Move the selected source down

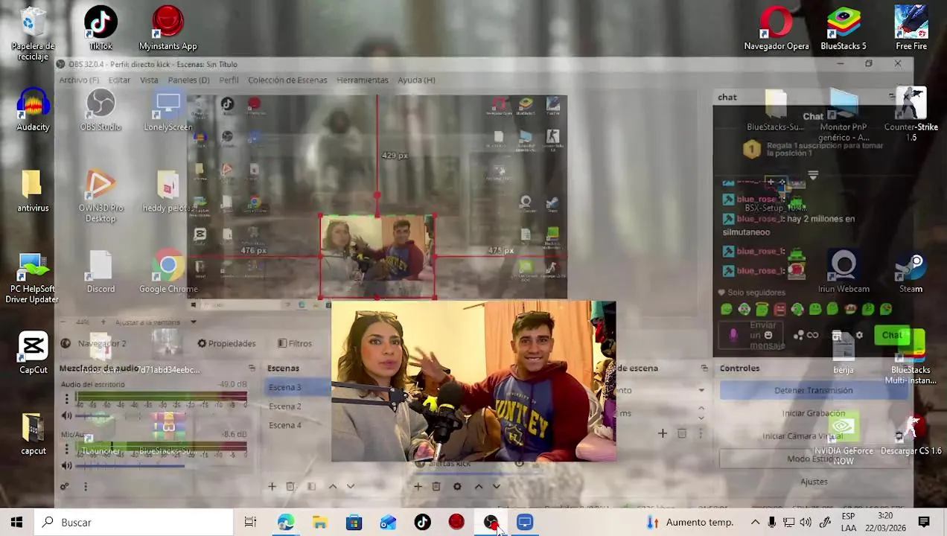(497, 486)
